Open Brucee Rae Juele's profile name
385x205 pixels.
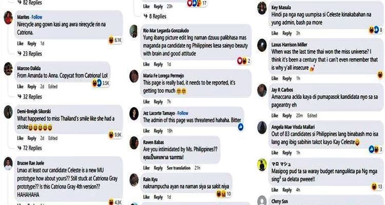(x=31, y=163)
